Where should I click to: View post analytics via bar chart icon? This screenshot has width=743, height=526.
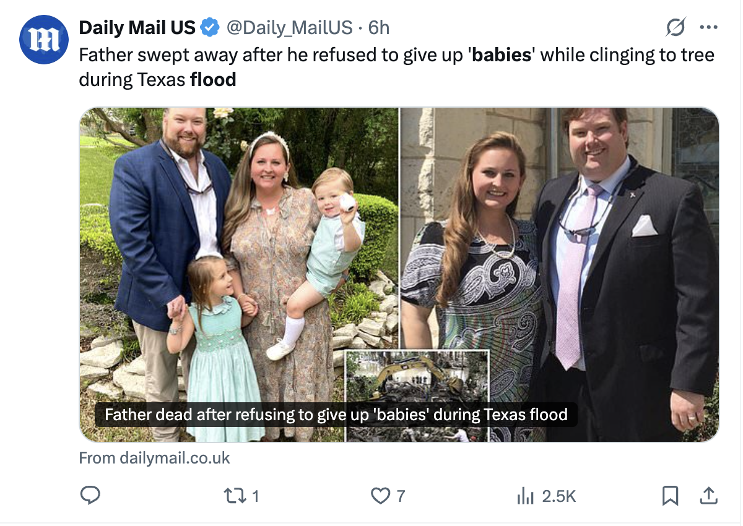point(525,495)
